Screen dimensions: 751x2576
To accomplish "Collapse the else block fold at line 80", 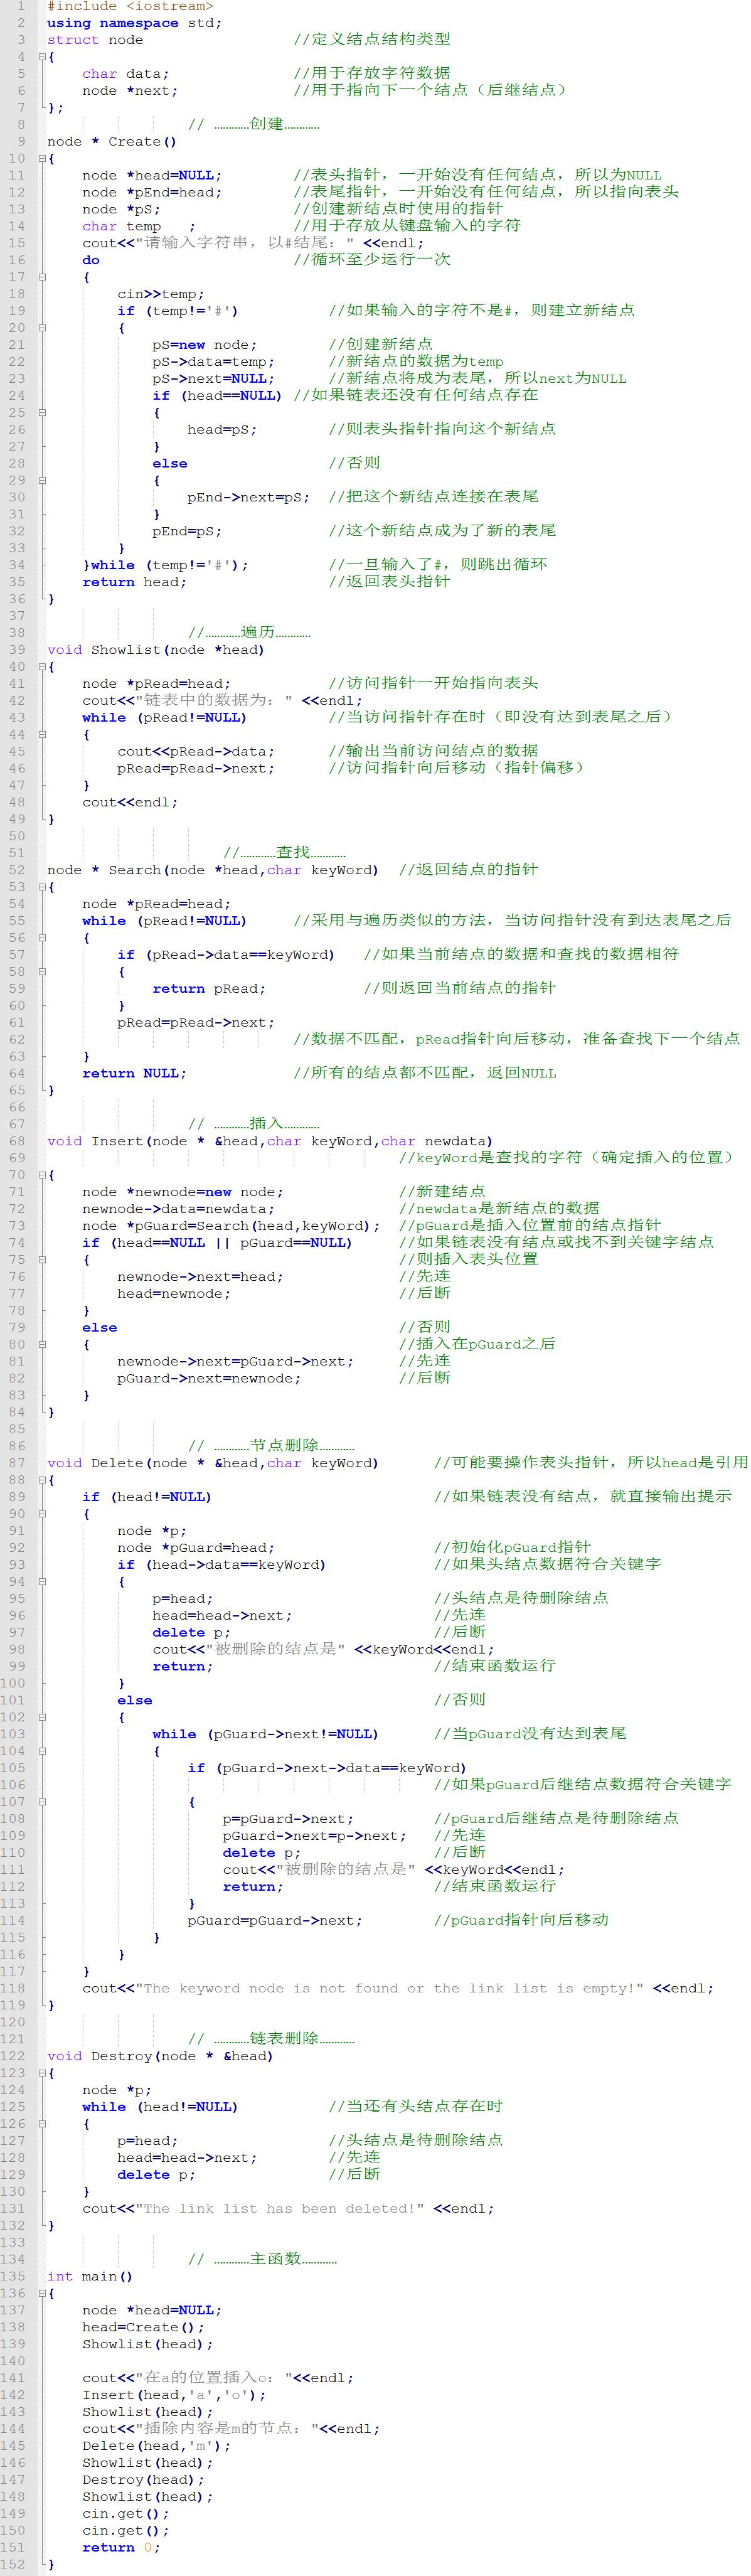I will click(x=42, y=1345).
